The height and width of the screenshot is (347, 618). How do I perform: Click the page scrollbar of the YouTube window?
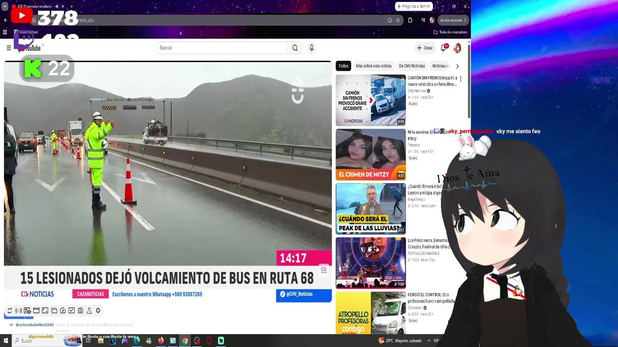coord(469,80)
